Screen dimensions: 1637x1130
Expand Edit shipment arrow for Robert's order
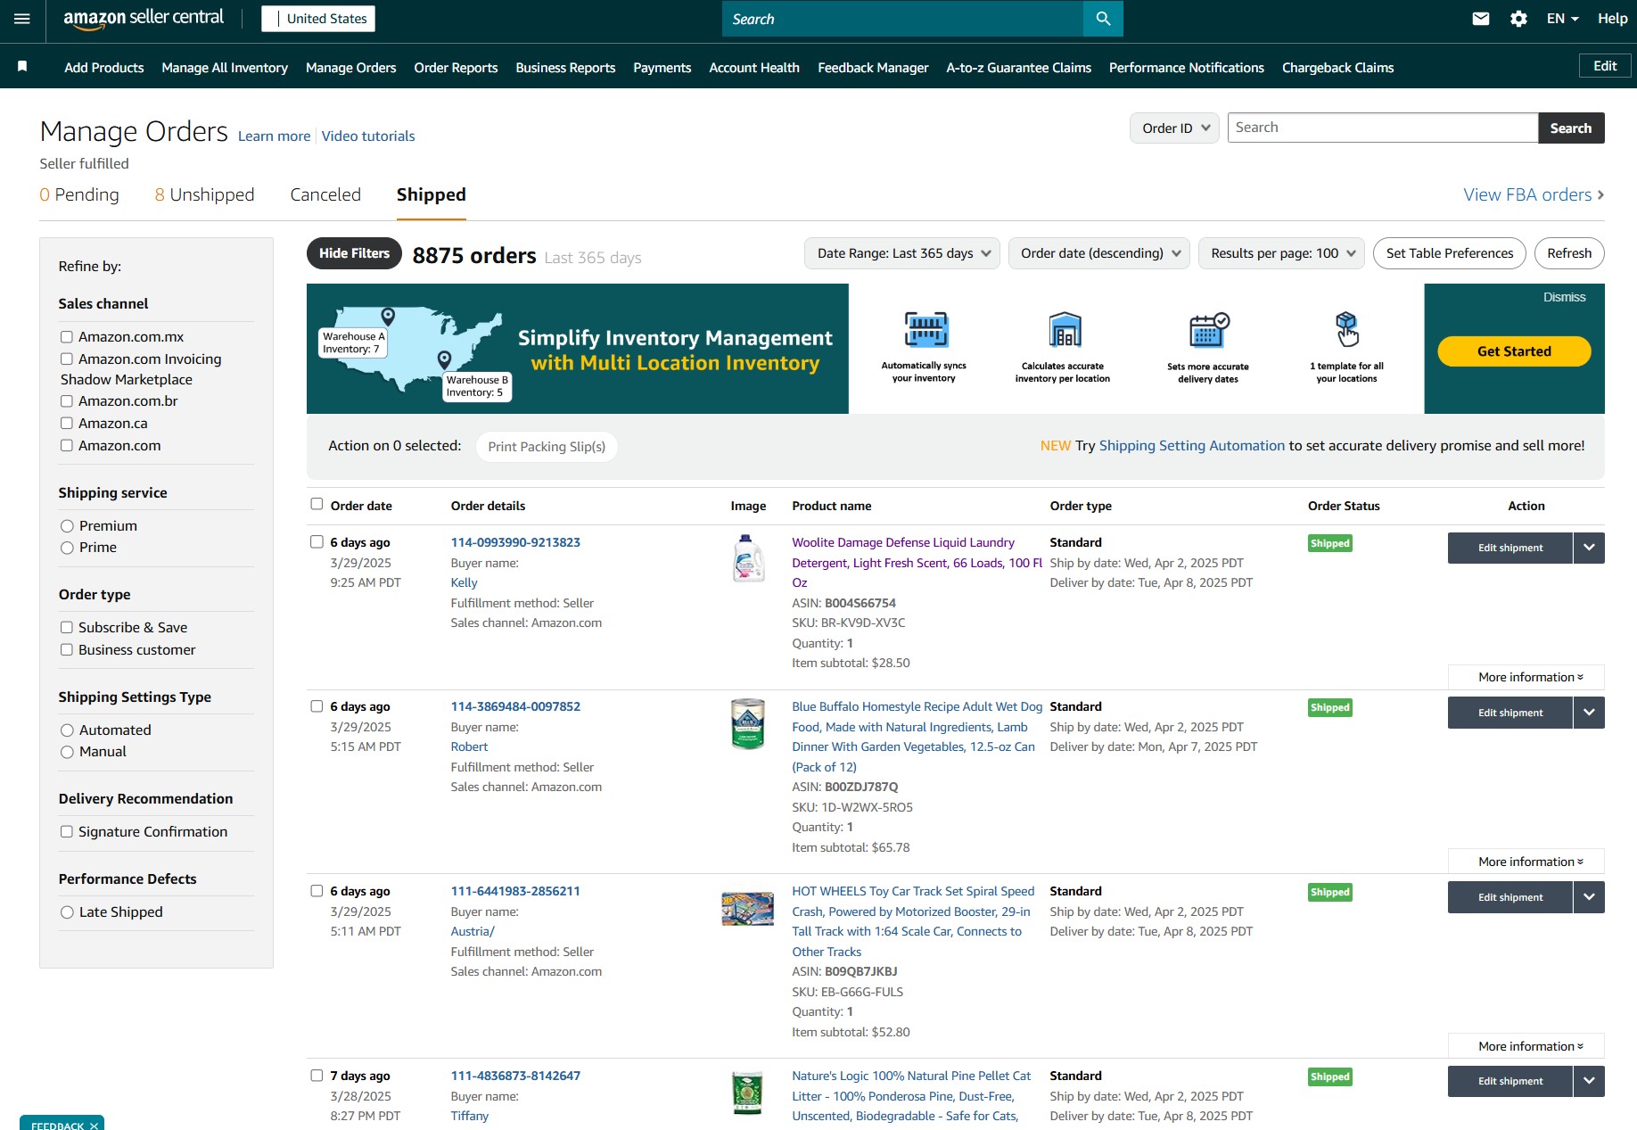[x=1589, y=713]
